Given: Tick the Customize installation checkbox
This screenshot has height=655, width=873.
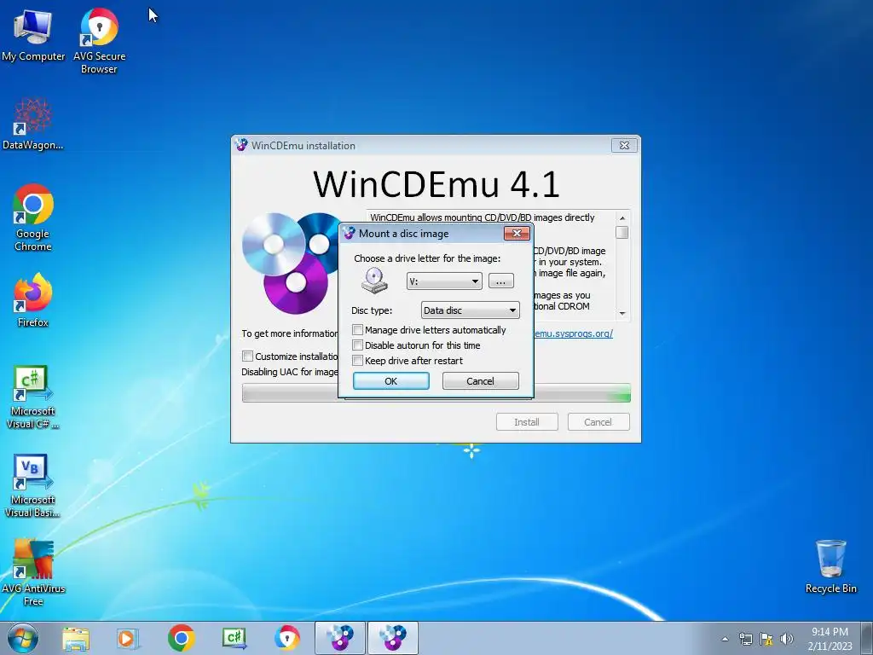Looking at the screenshot, I should coord(248,356).
